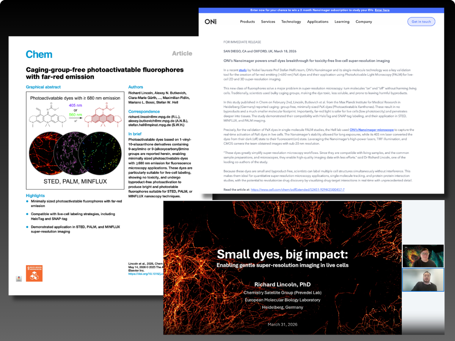This screenshot has height=341, width=455.
Task: Click 'Small dyes, big impact:' slide title
Action: tap(282, 253)
